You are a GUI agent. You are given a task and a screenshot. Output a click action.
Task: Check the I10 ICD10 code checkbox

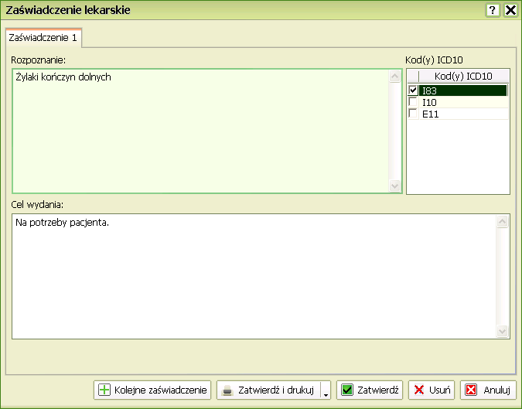[413, 102]
